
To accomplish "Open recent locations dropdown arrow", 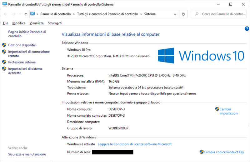I will [20, 14].
